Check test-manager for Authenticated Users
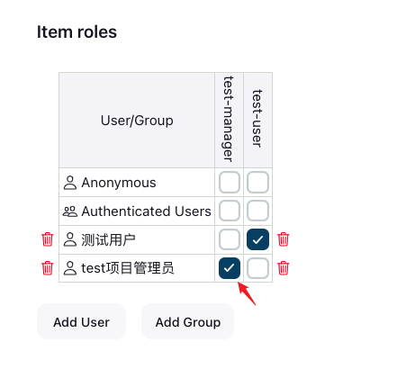Screen dimensions: 406x369 pyautogui.click(x=230, y=211)
